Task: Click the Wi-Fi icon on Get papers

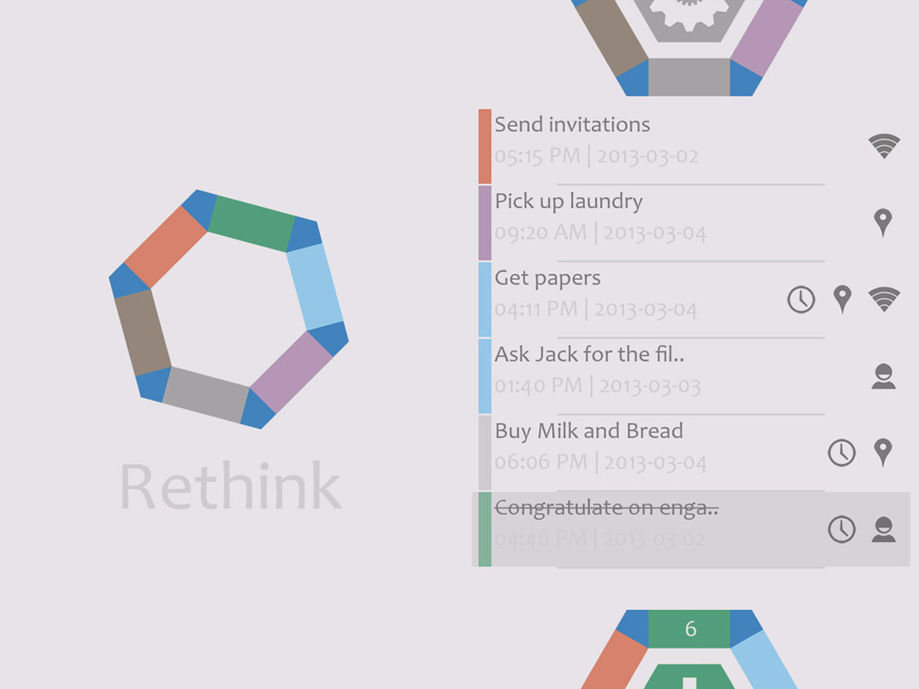Action: point(884,299)
